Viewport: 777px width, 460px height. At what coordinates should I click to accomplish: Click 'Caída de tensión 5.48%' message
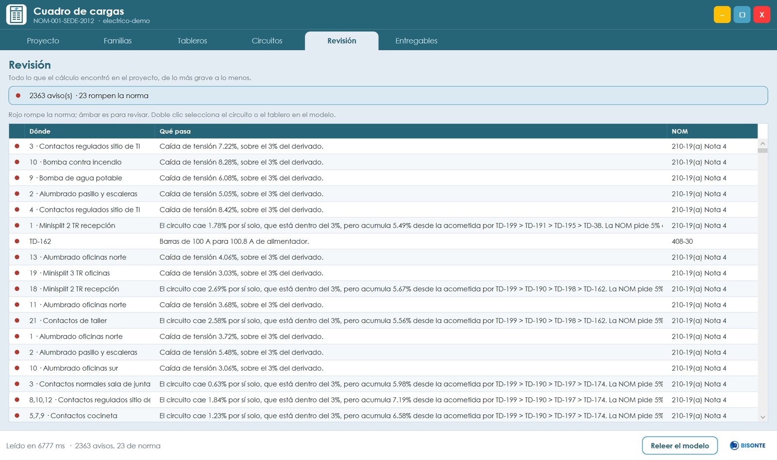pyautogui.click(x=241, y=352)
